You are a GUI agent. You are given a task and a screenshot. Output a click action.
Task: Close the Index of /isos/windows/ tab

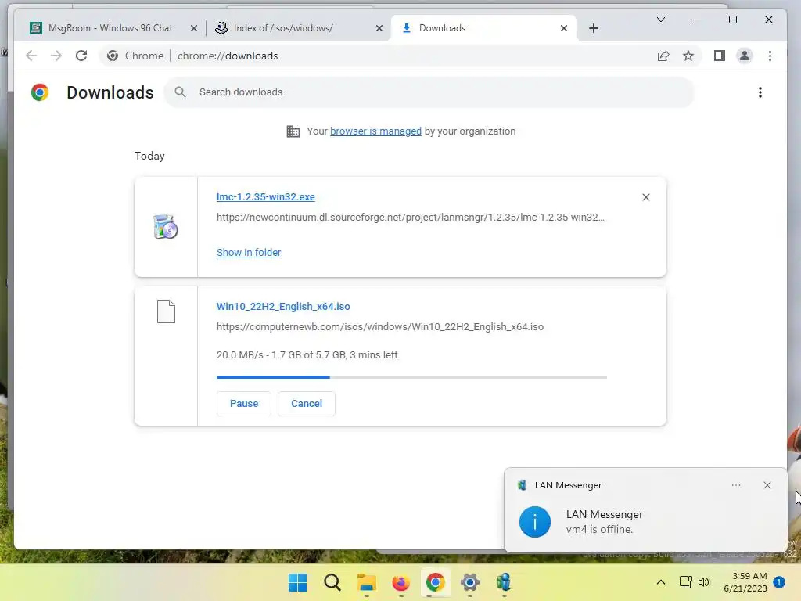(x=379, y=28)
